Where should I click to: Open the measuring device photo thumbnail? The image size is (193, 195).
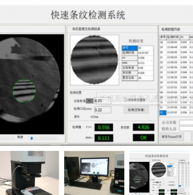(29, 173)
